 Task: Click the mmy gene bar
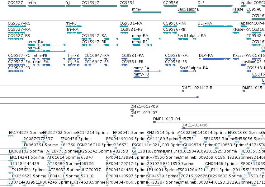coord(146,12)
